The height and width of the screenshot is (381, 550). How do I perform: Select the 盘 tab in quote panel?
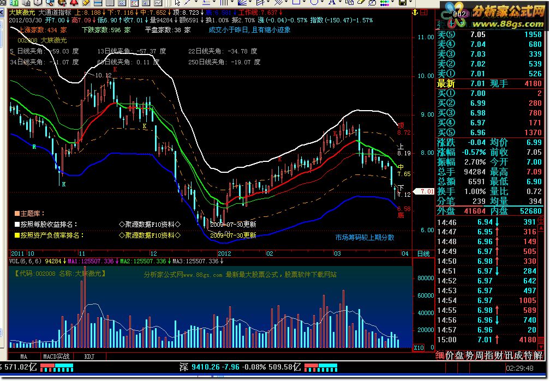459,355
